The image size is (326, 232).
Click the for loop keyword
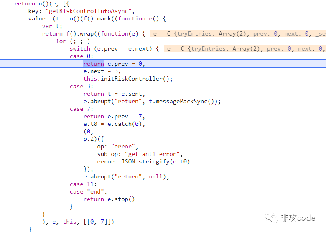(x=61, y=41)
